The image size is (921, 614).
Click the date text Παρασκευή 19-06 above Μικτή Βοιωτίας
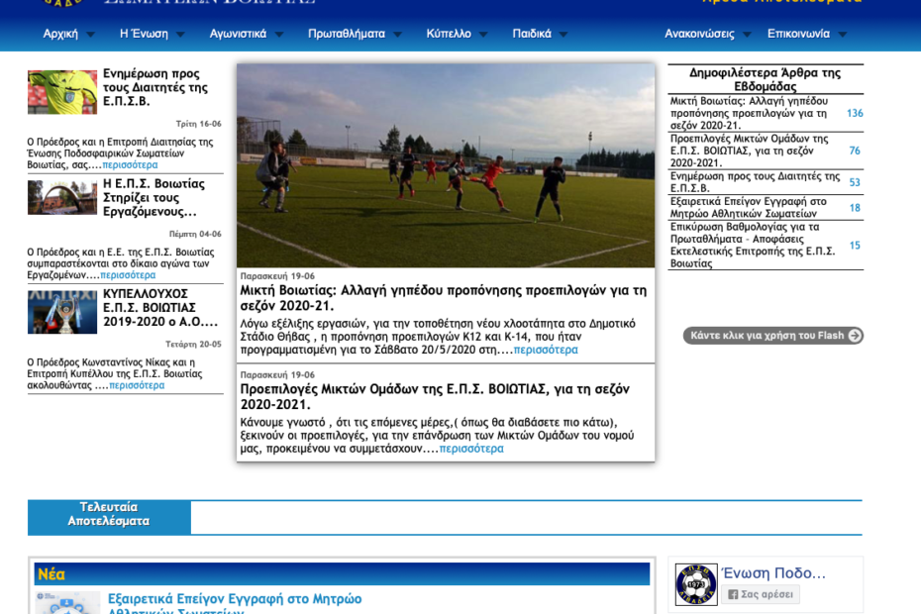277,276
